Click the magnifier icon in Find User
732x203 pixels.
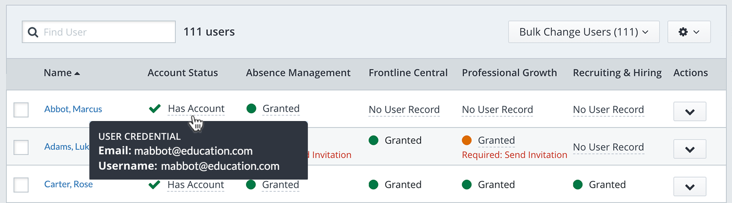click(x=33, y=32)
